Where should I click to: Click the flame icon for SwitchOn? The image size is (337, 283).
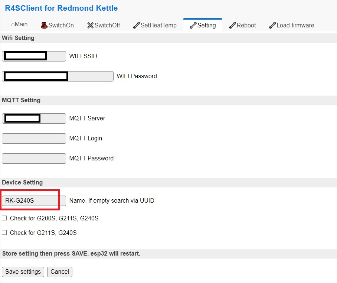pyautogui.click(x=44, y=25)
